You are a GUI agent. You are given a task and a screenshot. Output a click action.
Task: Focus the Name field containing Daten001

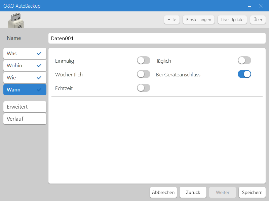click(157, 38)
